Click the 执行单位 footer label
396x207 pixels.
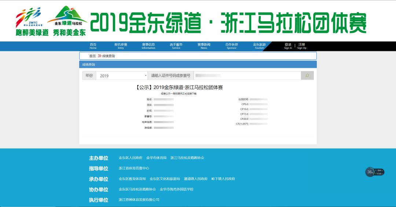[99, 200]
